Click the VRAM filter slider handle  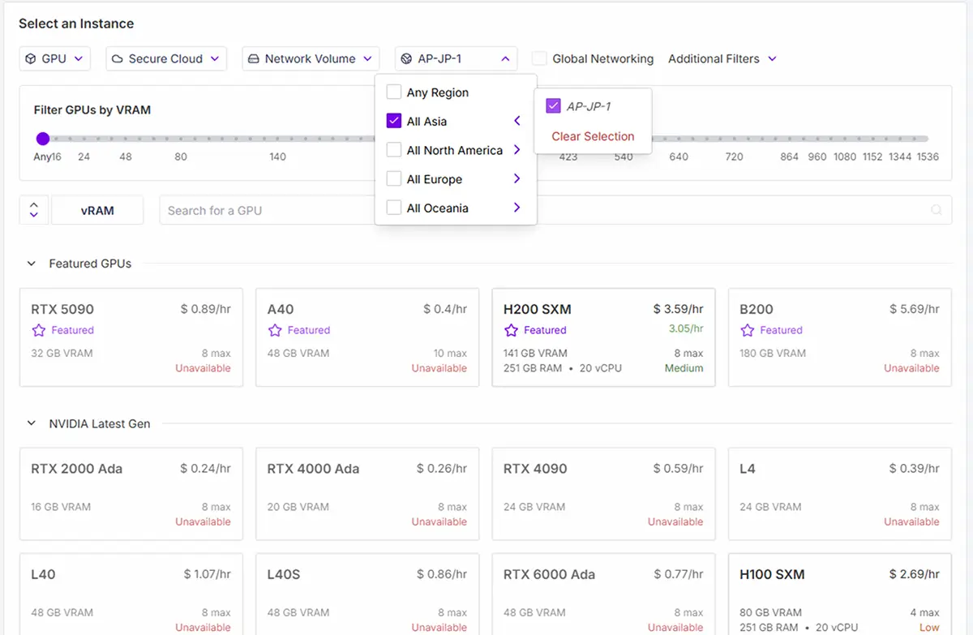pyautogui.click(x=43, y=139)
